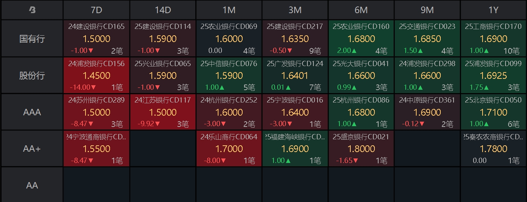Click the 1.6401 yield value

coord(295,75)
